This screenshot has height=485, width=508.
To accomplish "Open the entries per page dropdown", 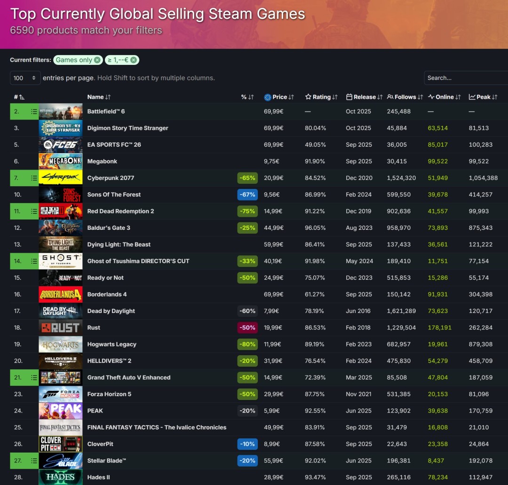I will click(x=25, y=78).
